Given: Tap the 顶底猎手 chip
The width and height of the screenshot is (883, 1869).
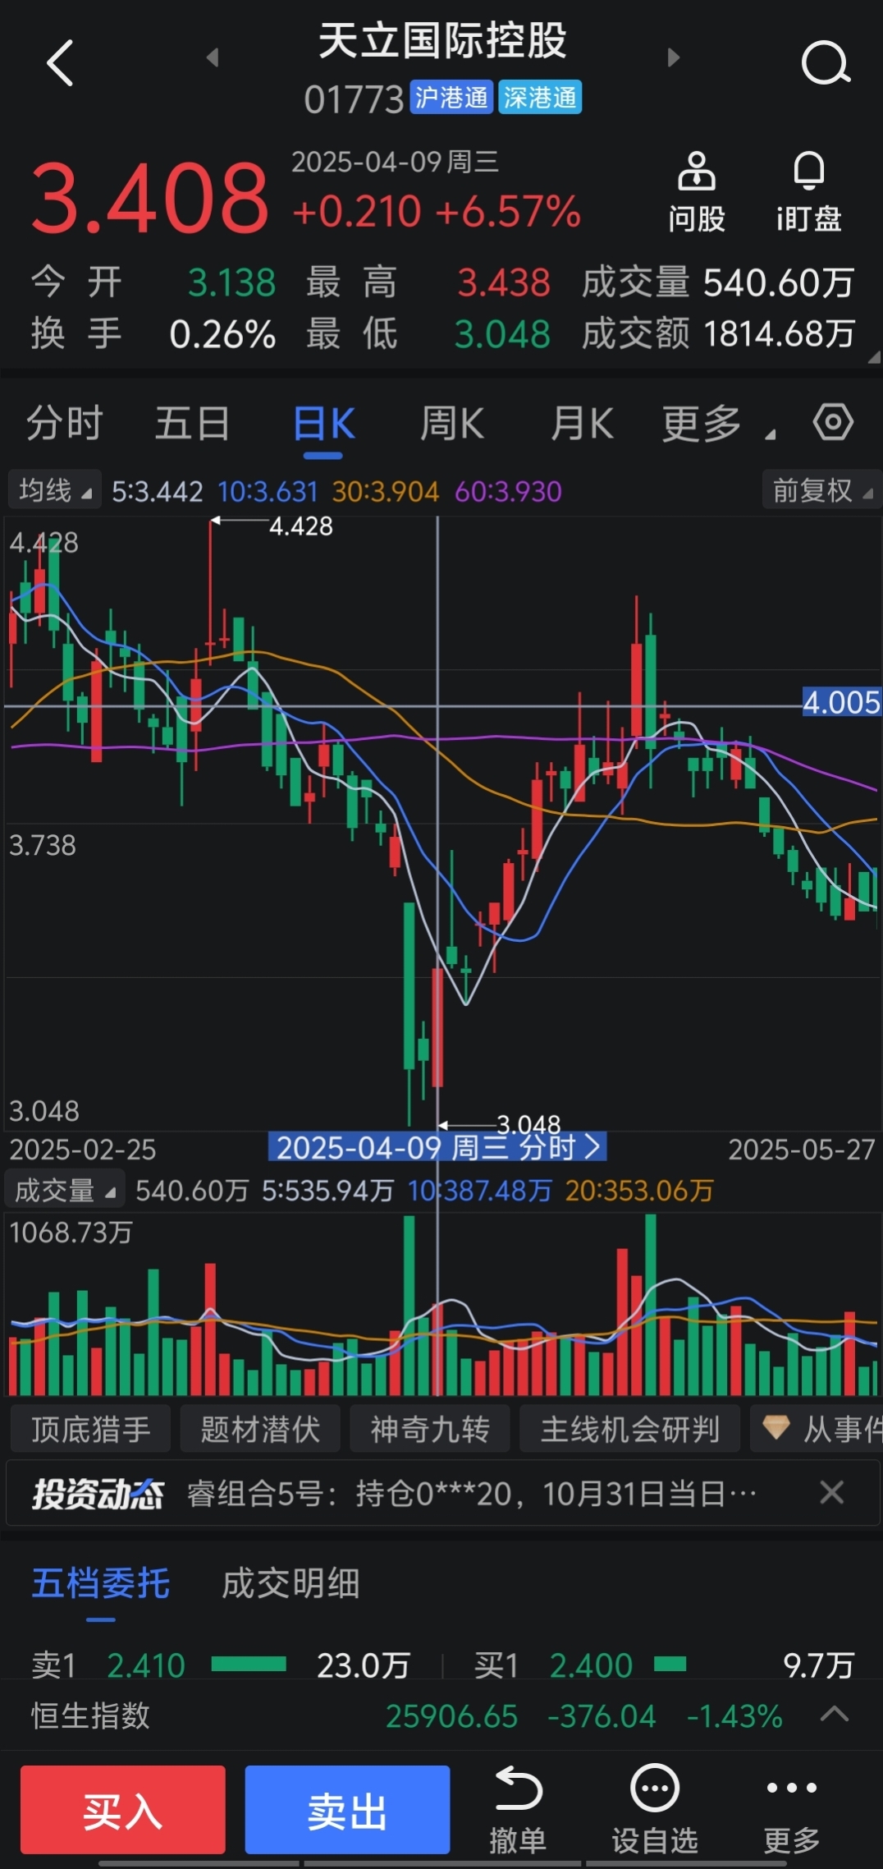Looking at the screenshot, I should coord(90,1429).
